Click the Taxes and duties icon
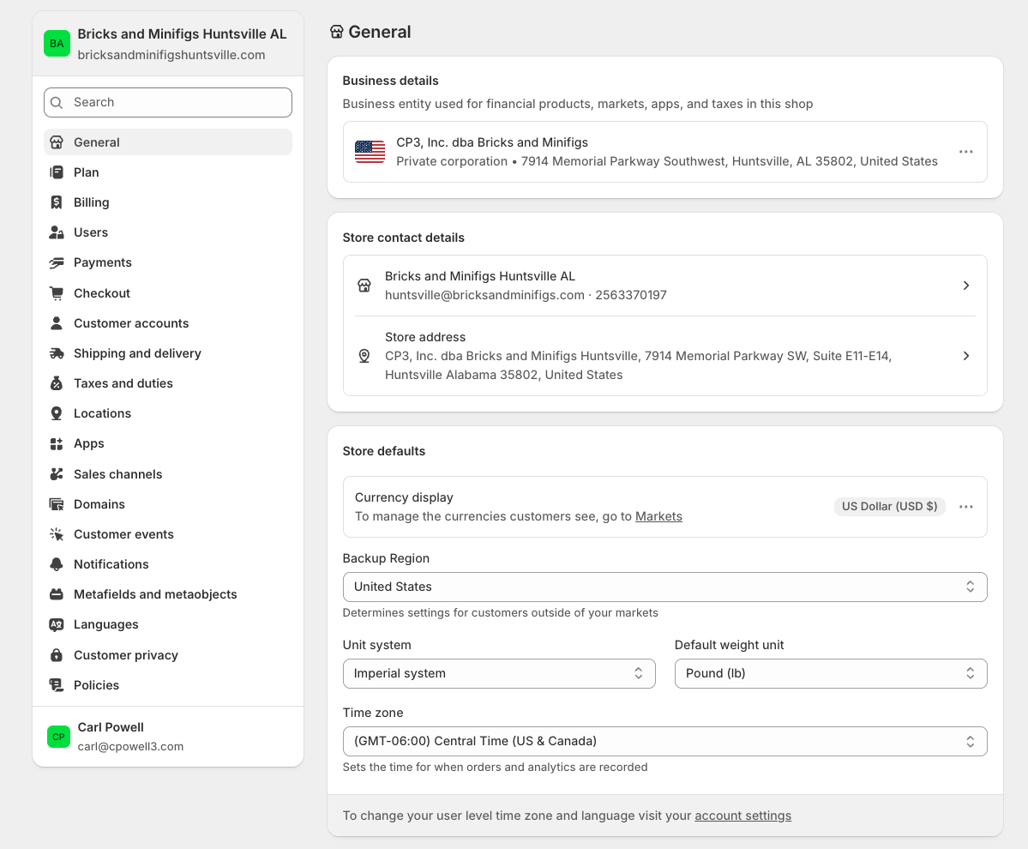1028x849 pixels. click(57, 383)
